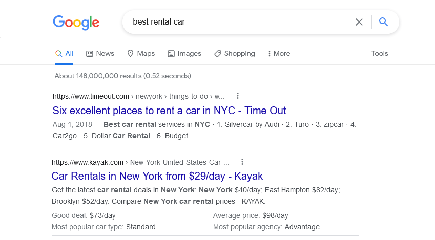Switch to the News tab
This screenshot has height=240, width=435.
(x=105, y=54)
